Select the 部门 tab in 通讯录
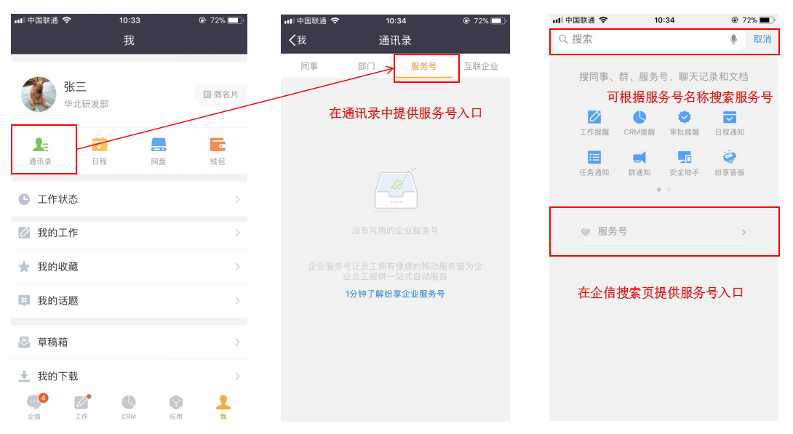The width and height of the screenshot is (793, 434). [x=367, y=66]
